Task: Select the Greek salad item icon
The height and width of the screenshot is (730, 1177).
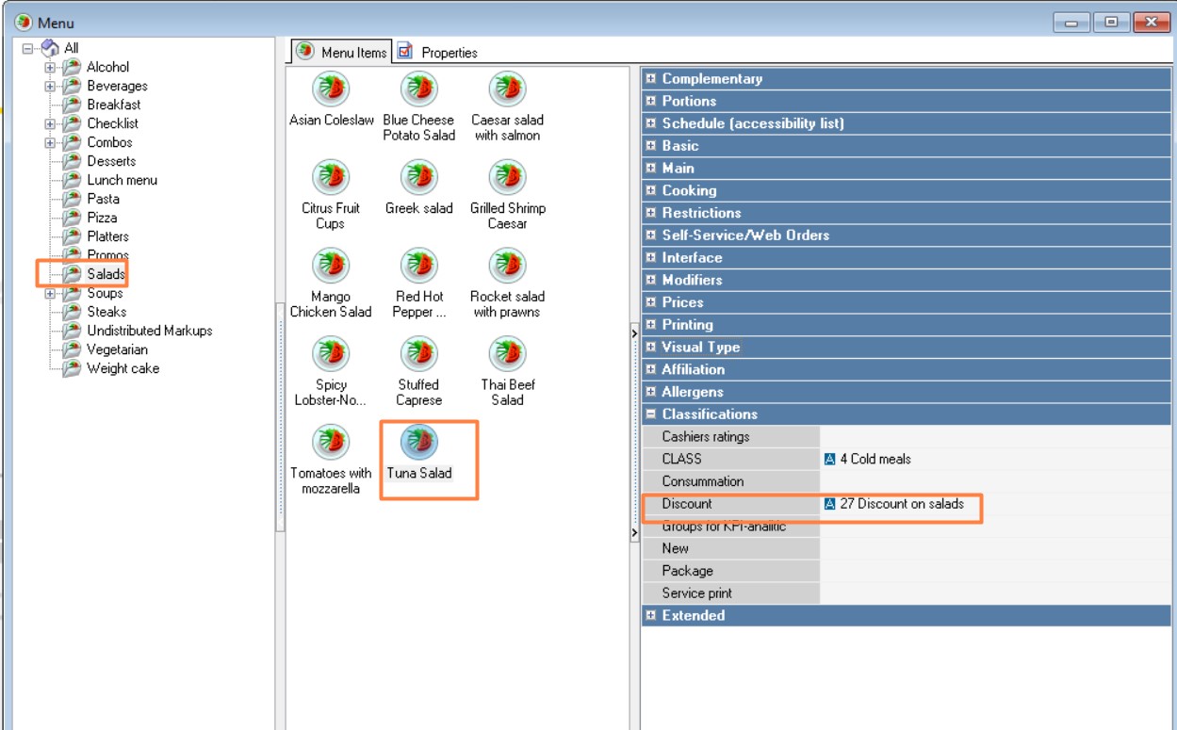Action: [418, 177]
